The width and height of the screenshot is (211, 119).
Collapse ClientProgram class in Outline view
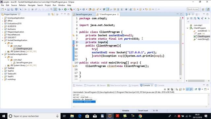[x=188, y=28]
